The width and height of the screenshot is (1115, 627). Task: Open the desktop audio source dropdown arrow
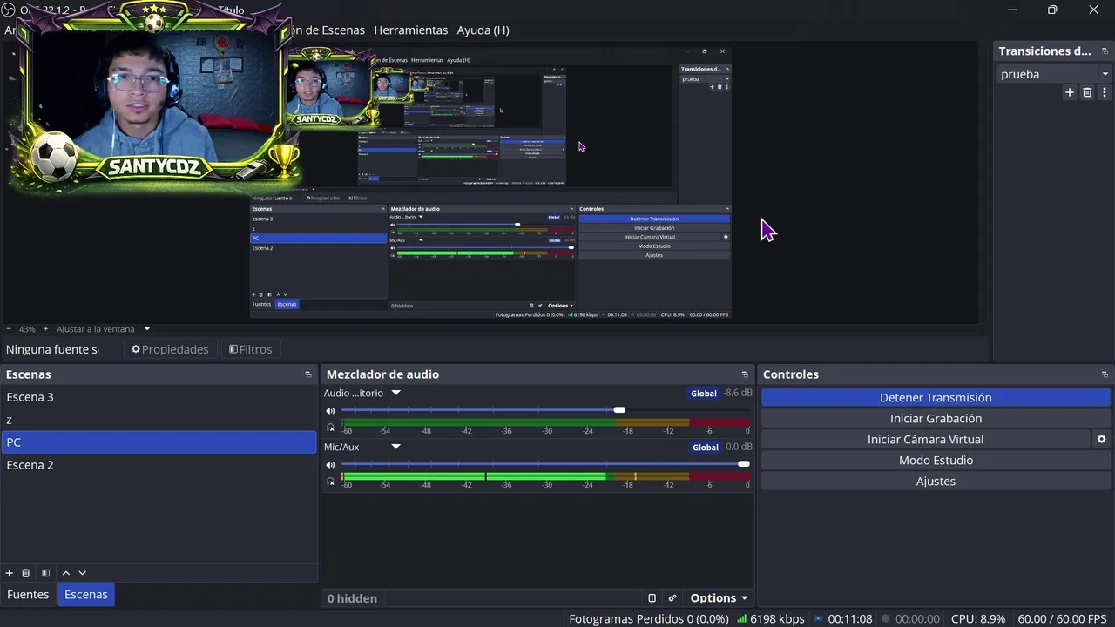(x=395, y=393)
